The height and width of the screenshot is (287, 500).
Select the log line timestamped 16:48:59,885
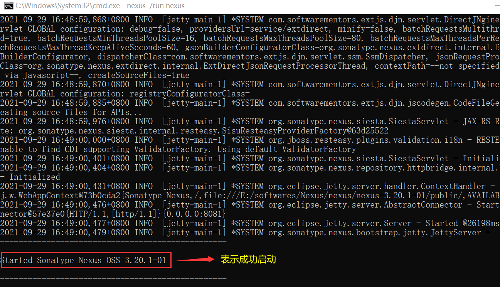pos(250,103)
